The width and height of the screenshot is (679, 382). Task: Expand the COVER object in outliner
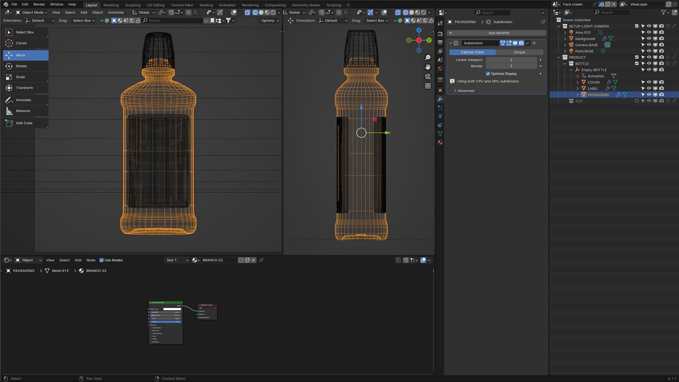(578, 82)
